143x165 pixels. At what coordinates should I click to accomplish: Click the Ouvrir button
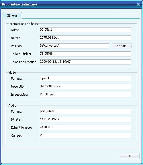tap(122, 46)
